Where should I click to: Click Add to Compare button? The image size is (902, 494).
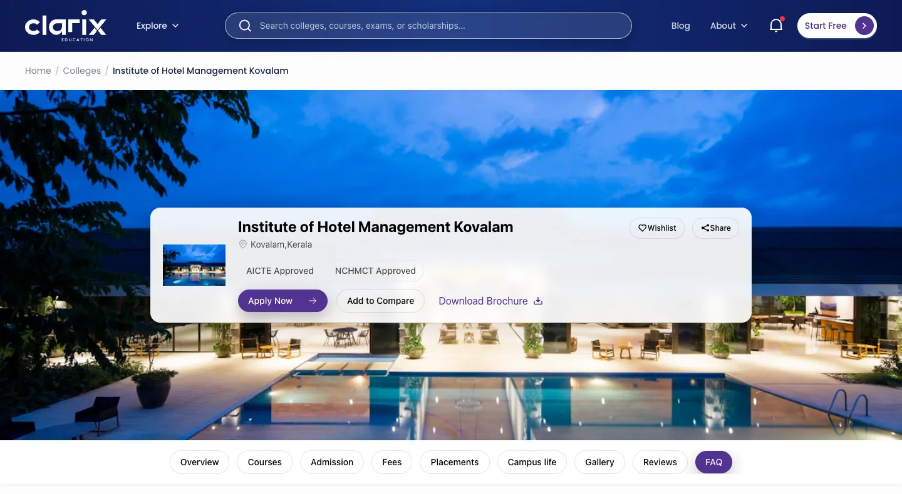coord(381,301)
